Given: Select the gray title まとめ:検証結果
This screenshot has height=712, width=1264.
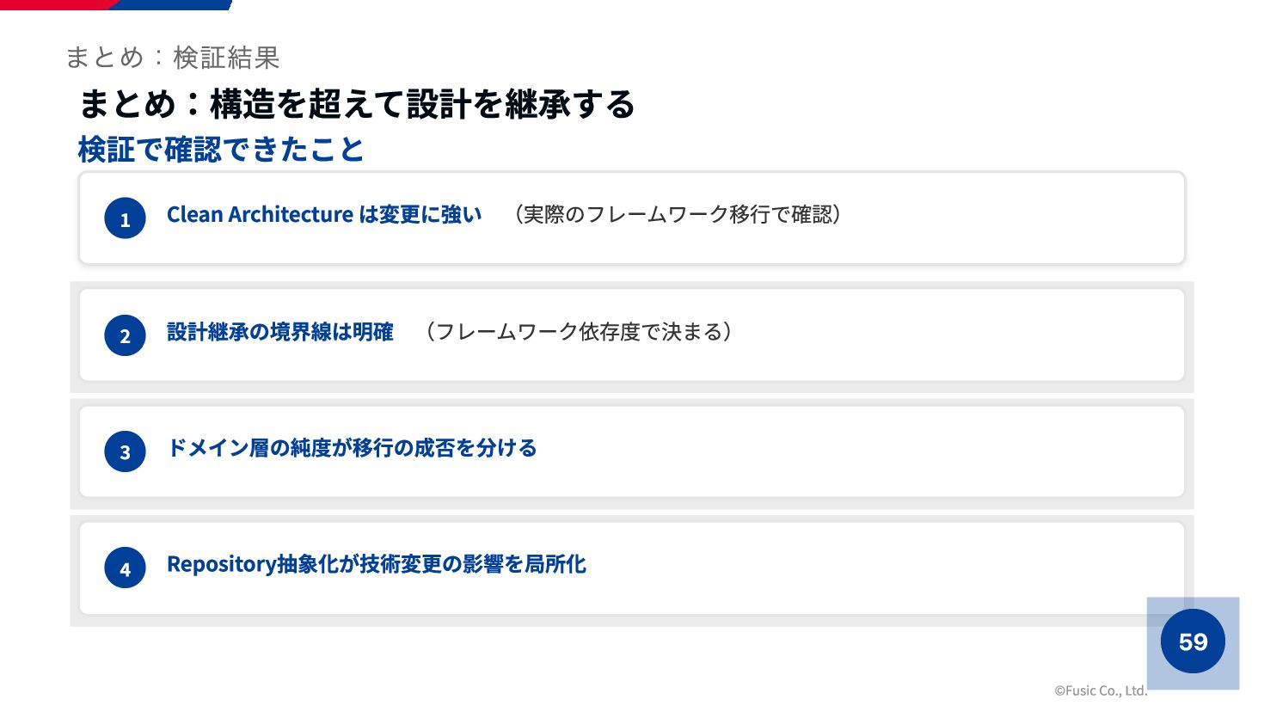Looking at the screenshot, I should [172, 58].
